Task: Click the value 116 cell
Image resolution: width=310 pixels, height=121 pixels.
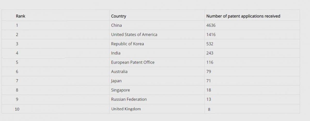Action: (x=210, y=62)
